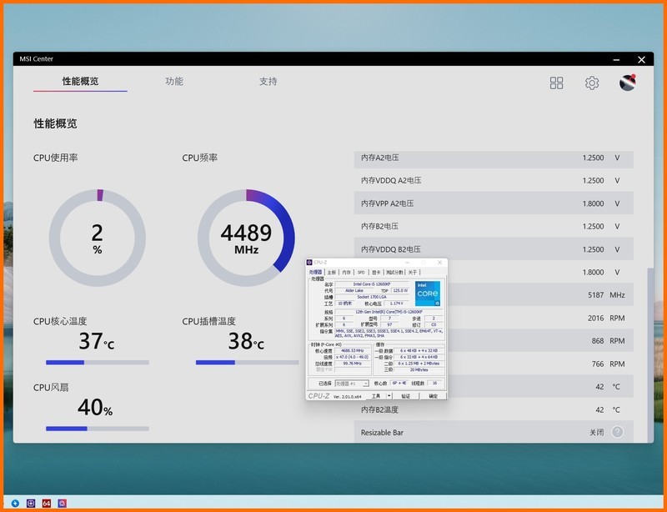
Task: Minimize the MSI Center window
Action: pyautogui.click(x=616, y=59)
